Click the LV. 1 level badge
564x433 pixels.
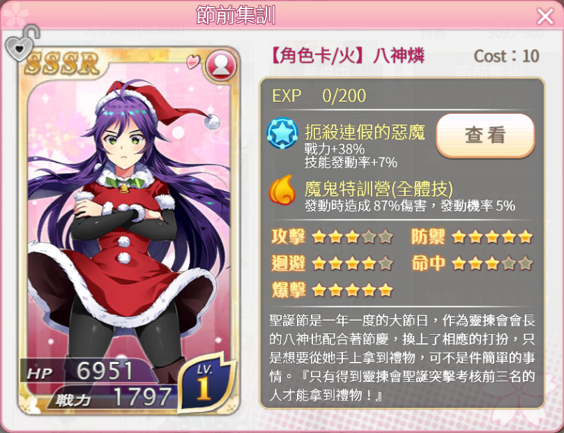(x=206, y=381)
